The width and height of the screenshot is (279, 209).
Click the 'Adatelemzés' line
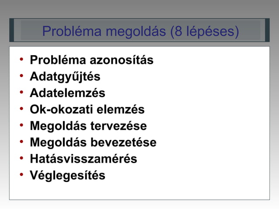[x=67, y=93]
